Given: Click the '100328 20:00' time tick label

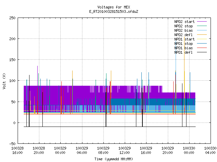Looking at the screenshot, I should (39, 151).
